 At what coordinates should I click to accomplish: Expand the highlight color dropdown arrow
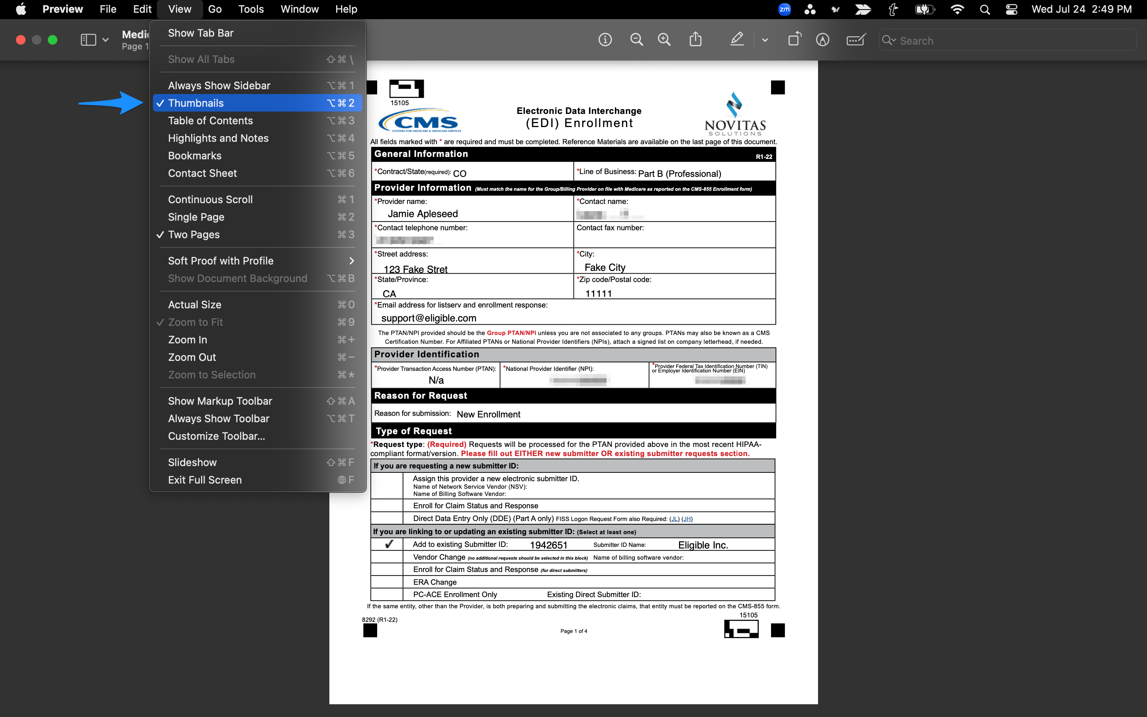pyautogui.click(x=765, y=40)
